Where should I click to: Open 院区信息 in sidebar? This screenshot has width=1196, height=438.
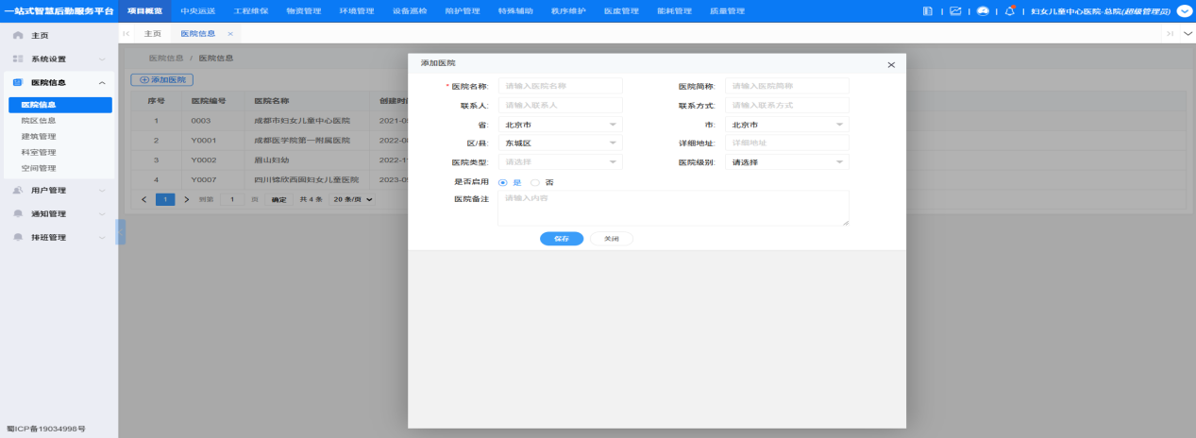39,121
